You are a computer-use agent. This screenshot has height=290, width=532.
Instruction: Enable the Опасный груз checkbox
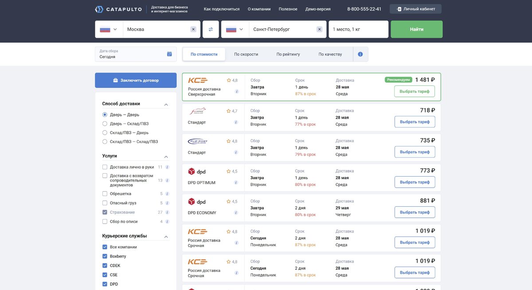coord(105,203)
